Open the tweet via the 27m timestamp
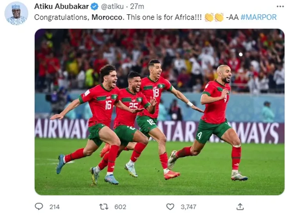This screenshot has height=216, width=287. point(137,7)
